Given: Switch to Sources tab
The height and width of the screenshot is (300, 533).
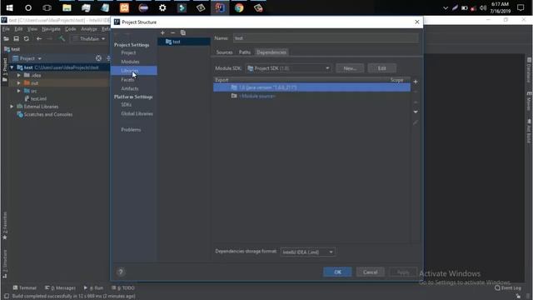Looking at the screenshot, I should pyautogui.click(x=224, y=52).
